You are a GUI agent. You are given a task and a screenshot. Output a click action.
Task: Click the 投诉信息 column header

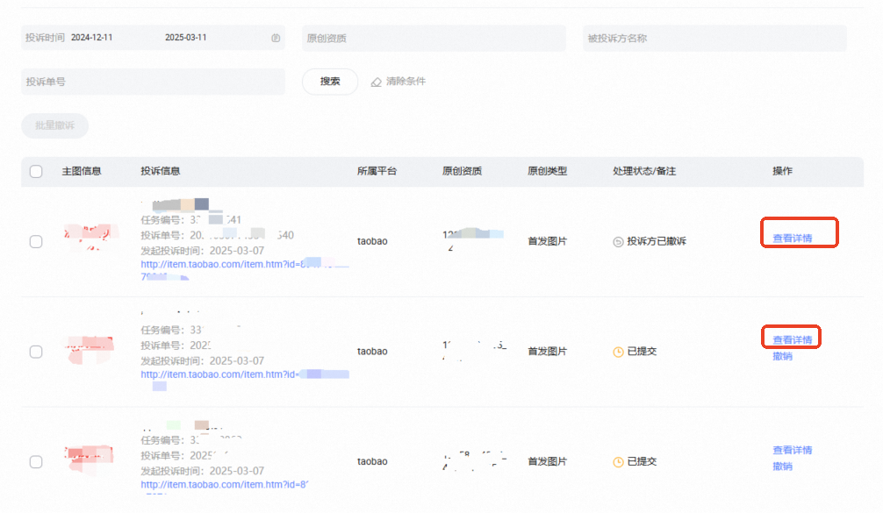pyautogui.click(x=161, y=171)
